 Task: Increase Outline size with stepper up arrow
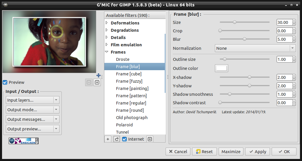coord(294,58)
